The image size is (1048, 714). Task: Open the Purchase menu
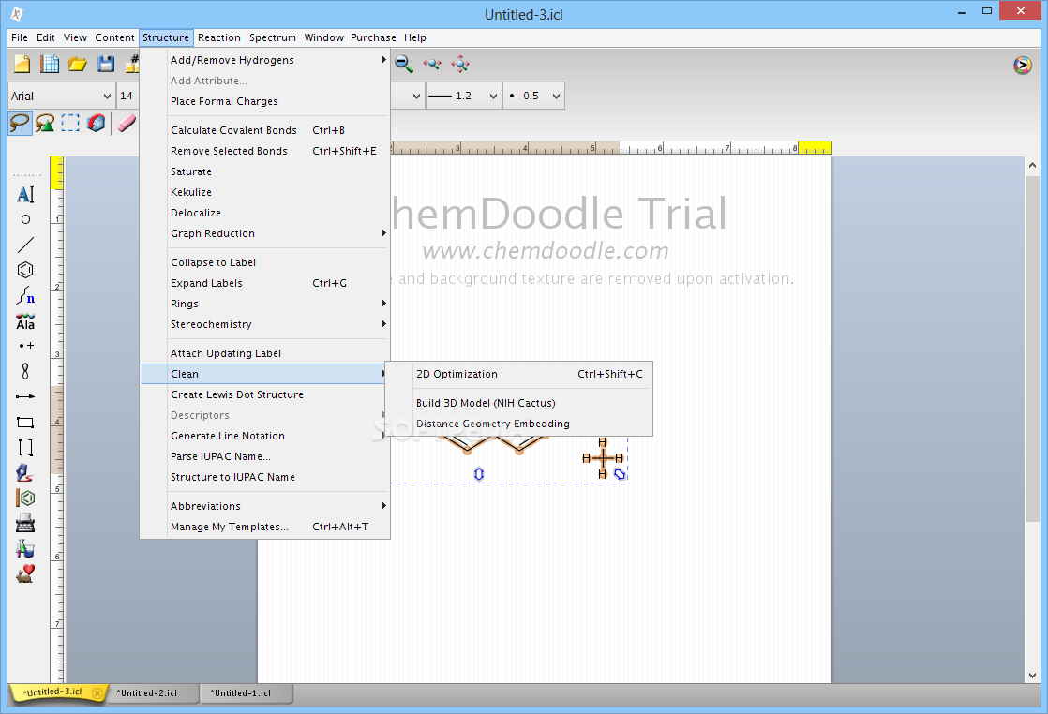tap(373, 37)
